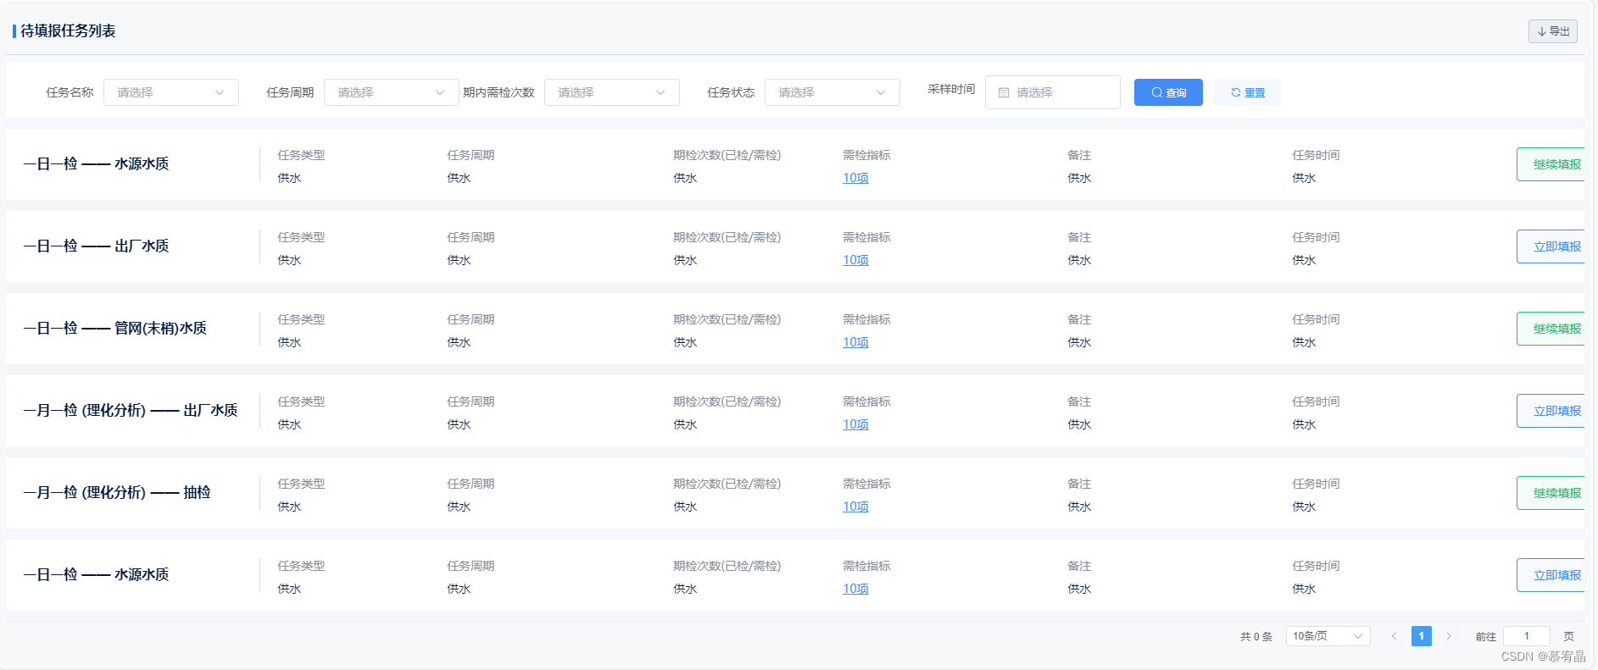This screenshot has height=670, width=1598.
Task: Click the 待填报任务列表 heading
Action: pos(68,30)
